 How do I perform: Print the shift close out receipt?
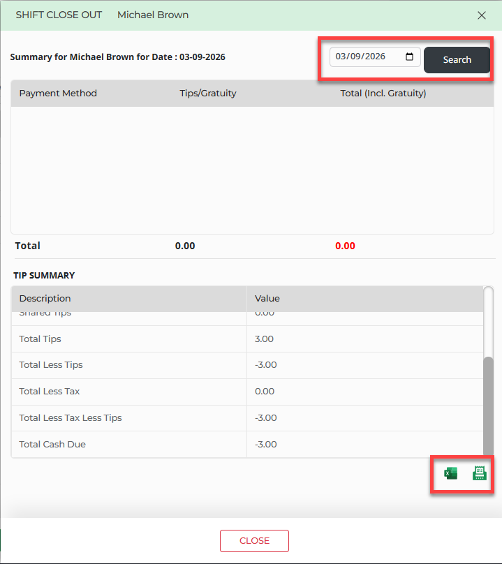click(x=480, y=474)
